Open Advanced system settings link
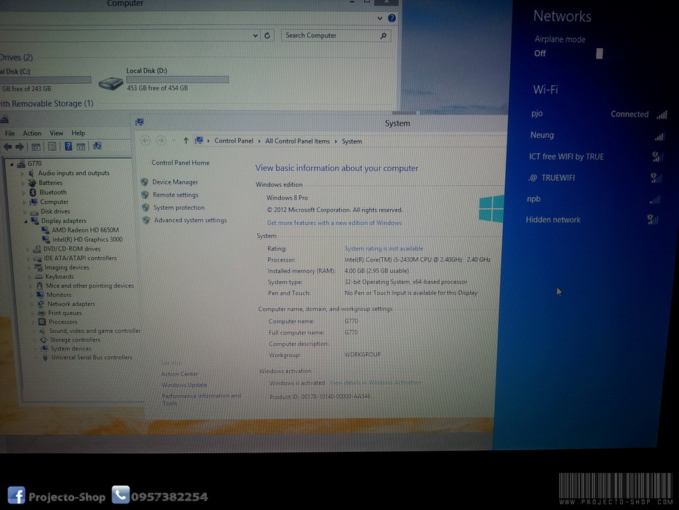 [191, 220]
